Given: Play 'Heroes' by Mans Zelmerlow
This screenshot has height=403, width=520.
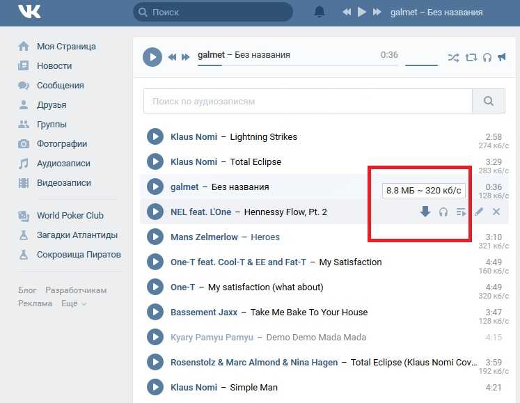Looking at the screenshot, I should pos(155,237).
